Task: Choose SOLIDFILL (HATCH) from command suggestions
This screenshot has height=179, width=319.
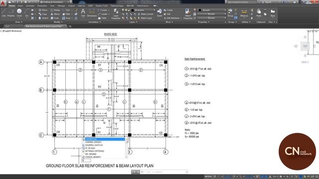Action: 104,145
